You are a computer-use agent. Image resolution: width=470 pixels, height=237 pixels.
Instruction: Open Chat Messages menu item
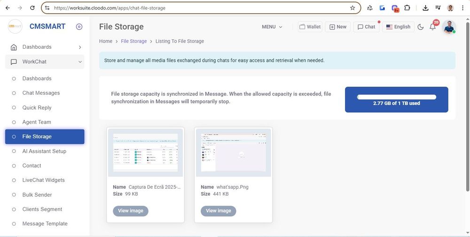[x=41, y=93]
